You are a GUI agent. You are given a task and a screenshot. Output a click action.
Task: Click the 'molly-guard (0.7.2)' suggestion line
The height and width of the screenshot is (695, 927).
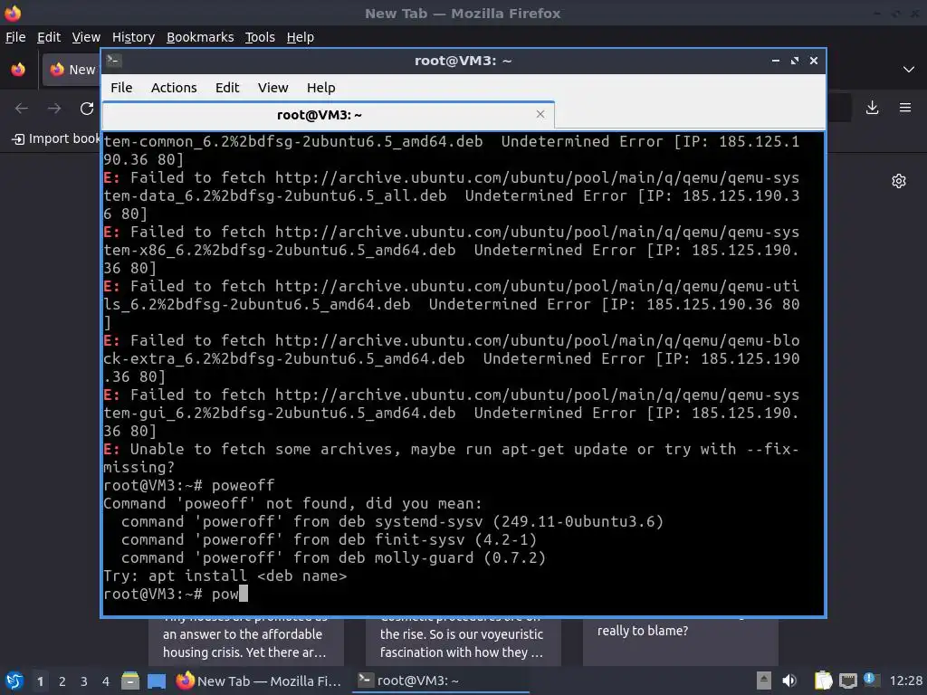tap(333, 557)
